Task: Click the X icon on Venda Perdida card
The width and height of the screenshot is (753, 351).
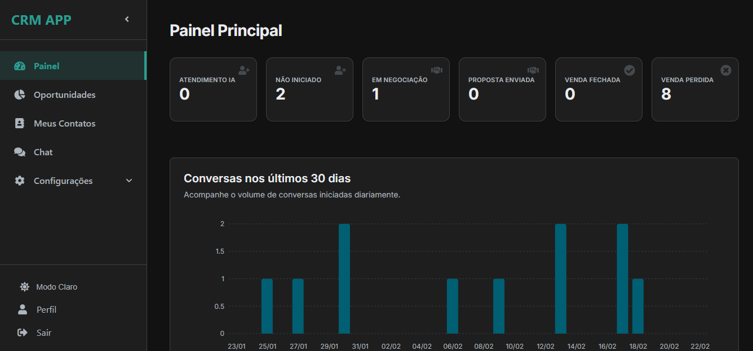Action: pyautogui.click(x=726, y=70)
